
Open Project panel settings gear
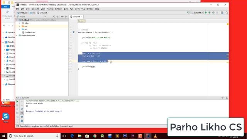pos(62,17)
